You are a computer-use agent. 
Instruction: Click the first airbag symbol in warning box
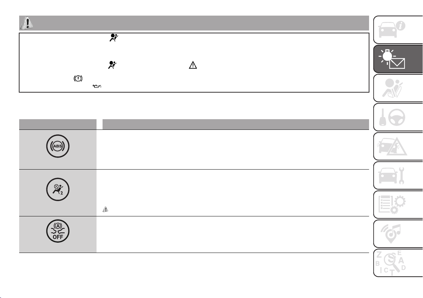pos(114,38)
